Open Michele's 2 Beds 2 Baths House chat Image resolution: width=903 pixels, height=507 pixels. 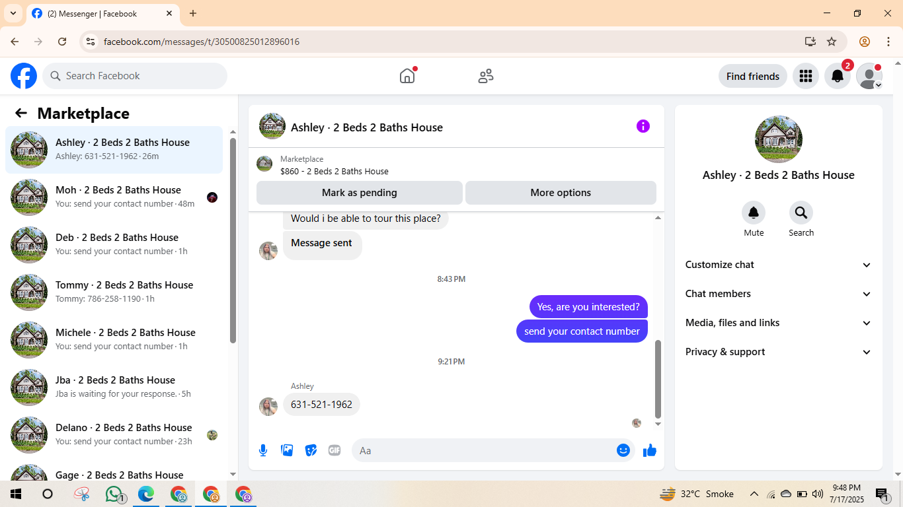coord(114,340)
